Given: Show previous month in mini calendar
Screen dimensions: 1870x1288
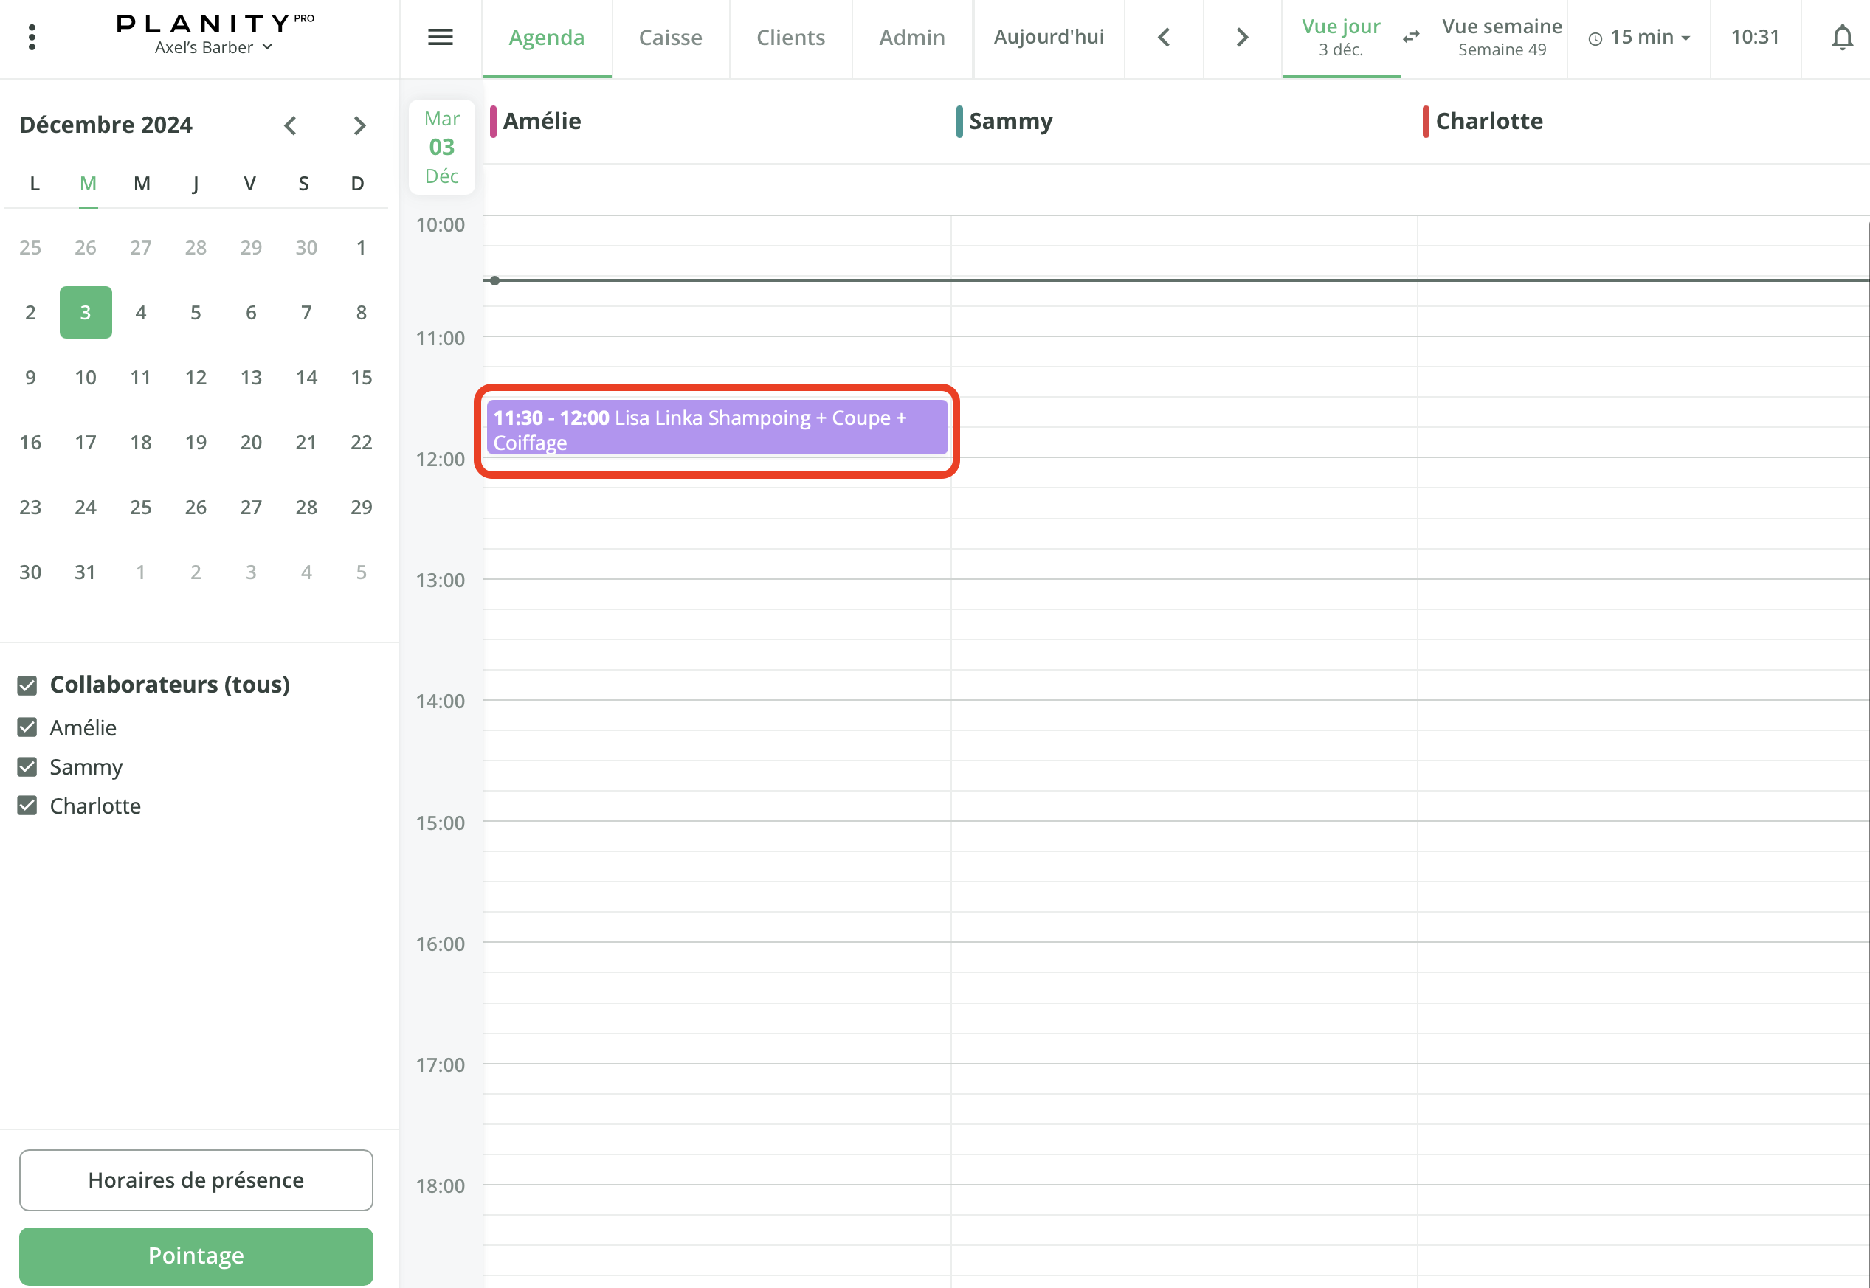Looking at the screenshot, I should point(291,125).
